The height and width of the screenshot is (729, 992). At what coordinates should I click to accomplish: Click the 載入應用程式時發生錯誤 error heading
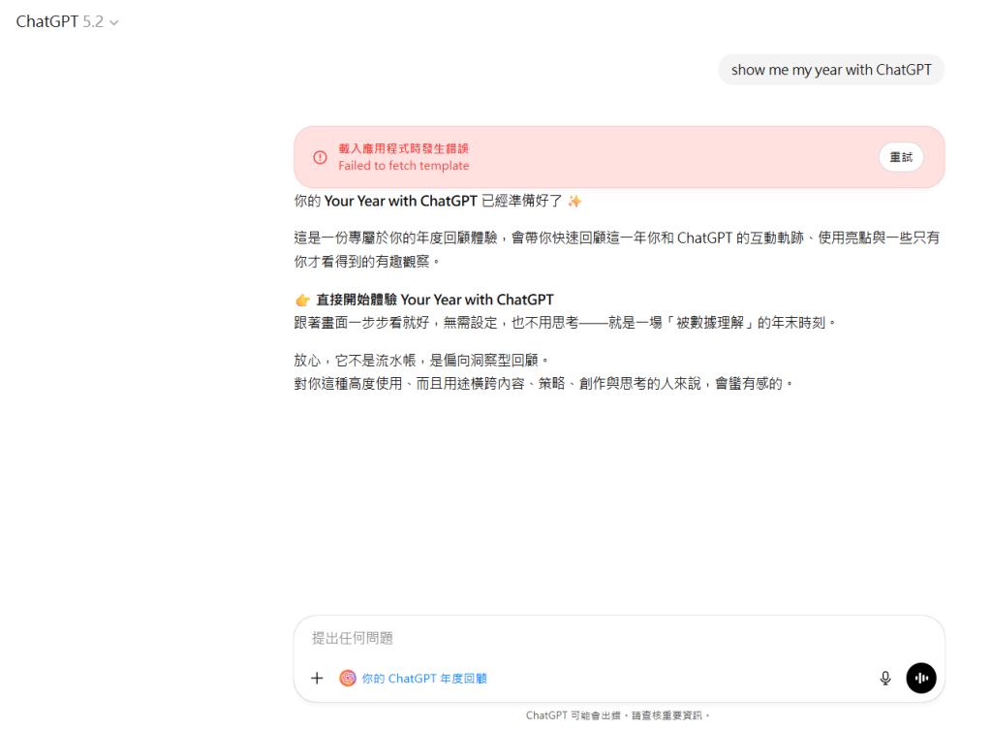pos(403,148)
